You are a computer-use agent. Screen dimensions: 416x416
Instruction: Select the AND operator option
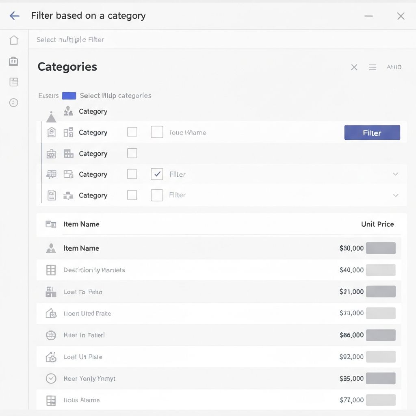tap(394, 67)
